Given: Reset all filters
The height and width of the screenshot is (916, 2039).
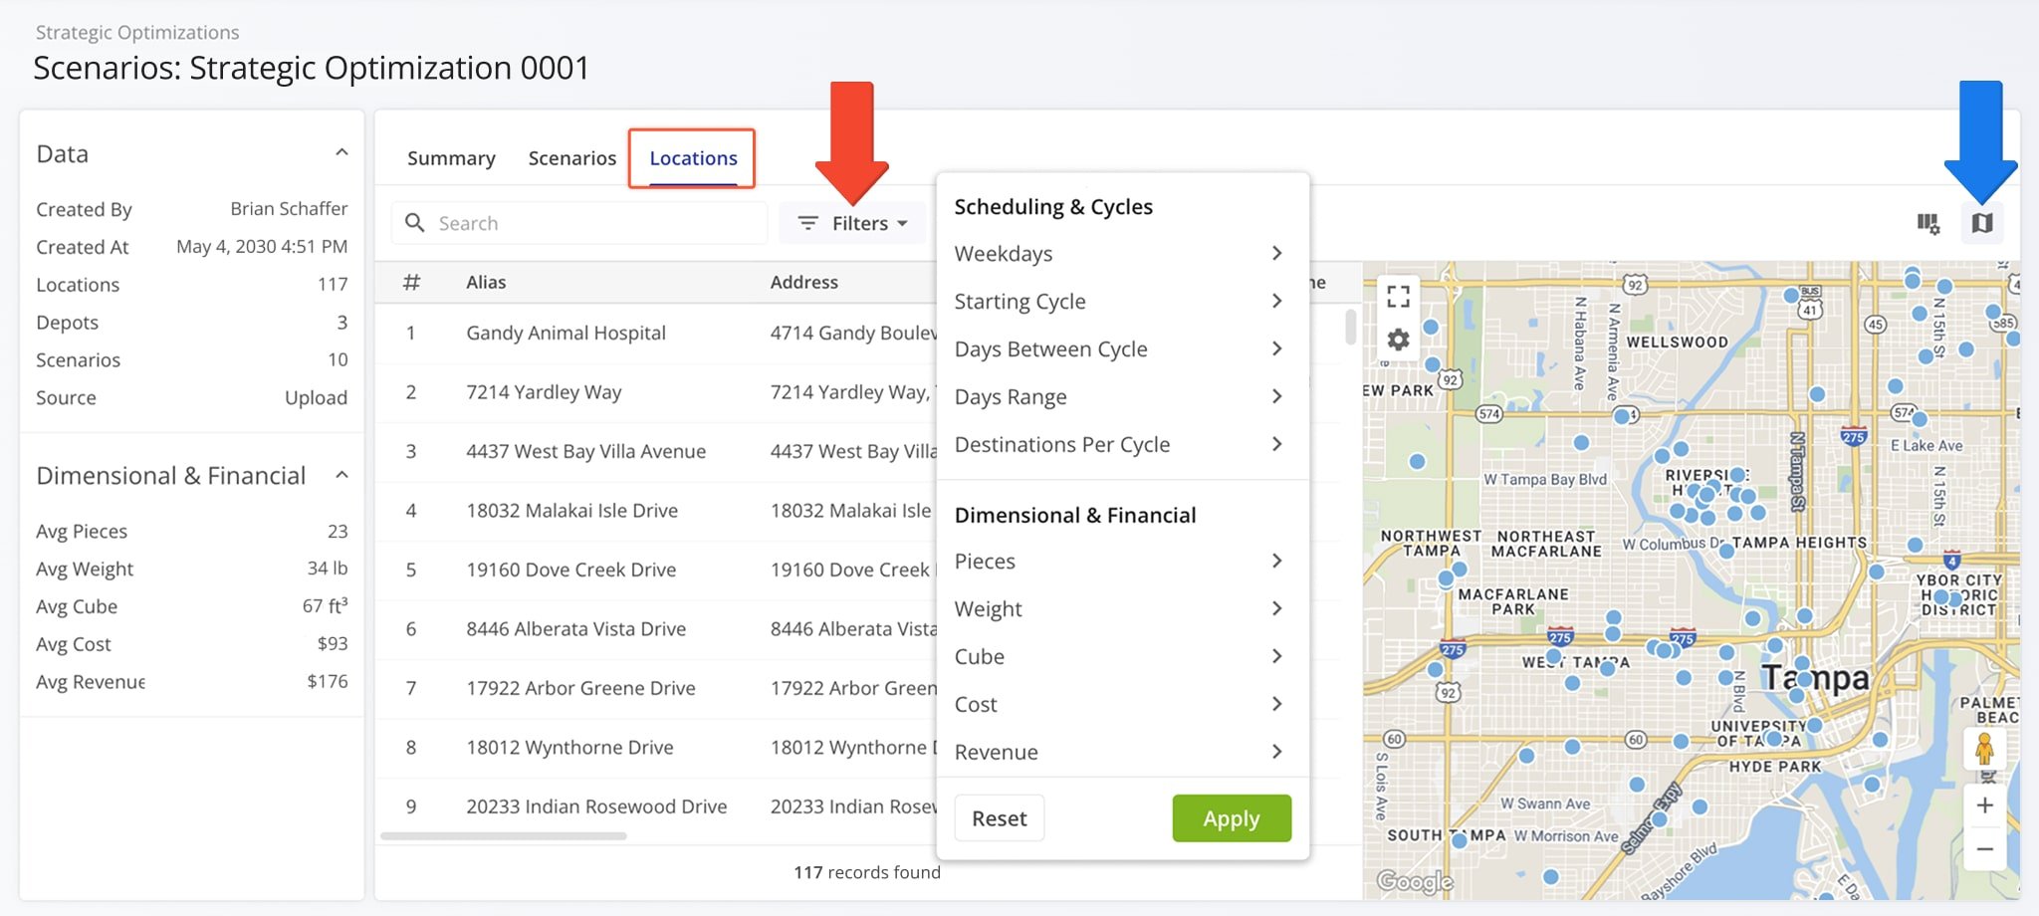Looking at the screenshot, I should click(999, 818).
